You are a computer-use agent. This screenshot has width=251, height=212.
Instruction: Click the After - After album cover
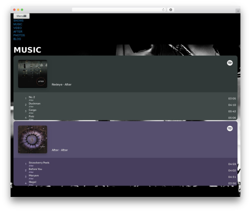(33, 139)
